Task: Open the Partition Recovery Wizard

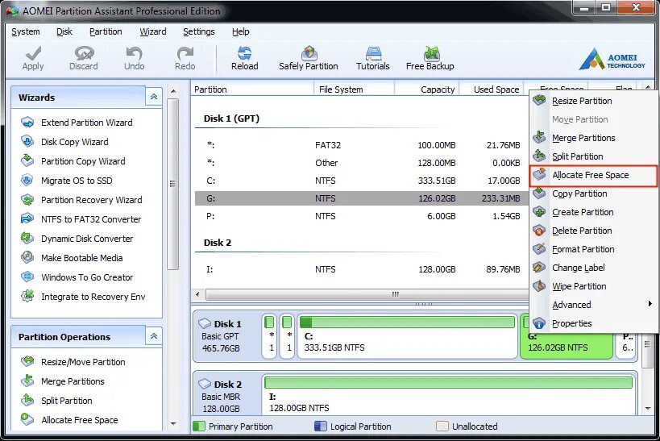Action: tap(91, 200)
